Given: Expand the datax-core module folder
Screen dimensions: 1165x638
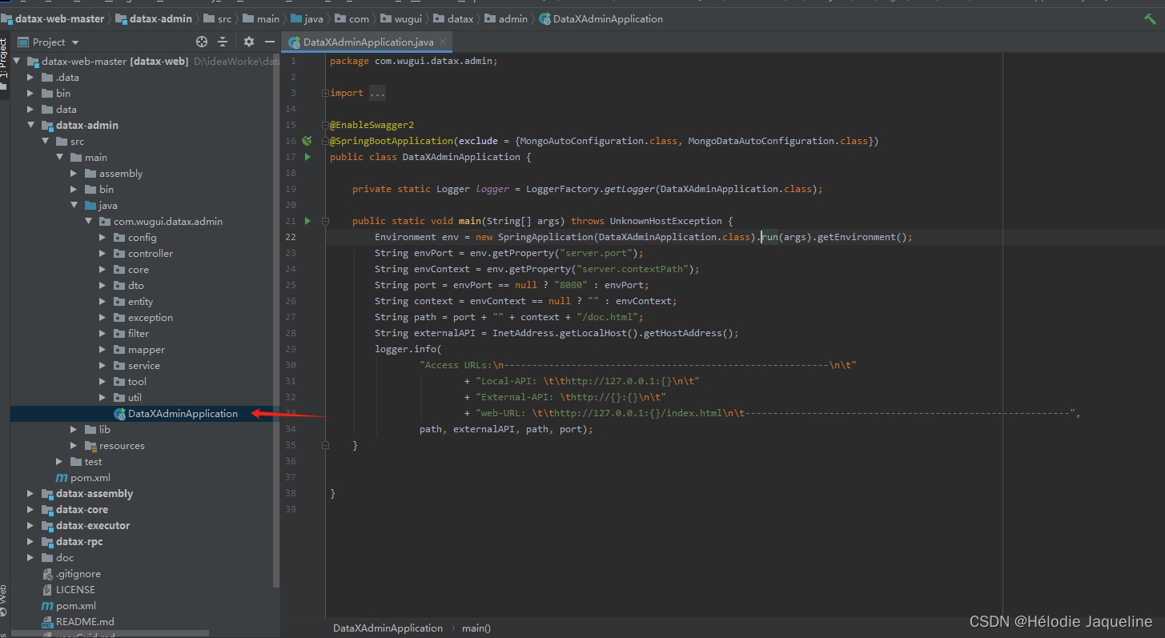Looking at the screenshot, I should [31, 510].
